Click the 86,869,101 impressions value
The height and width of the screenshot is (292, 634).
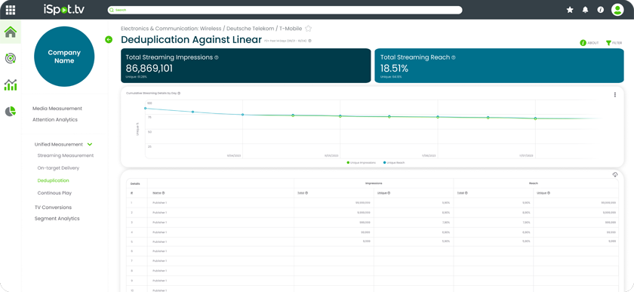(x=149, y=69)
